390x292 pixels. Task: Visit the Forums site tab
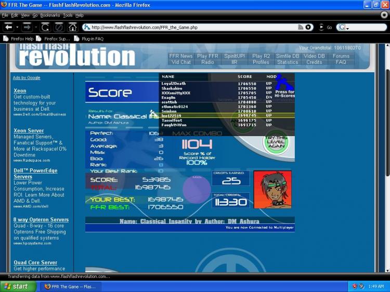click(x=341, y=56)
